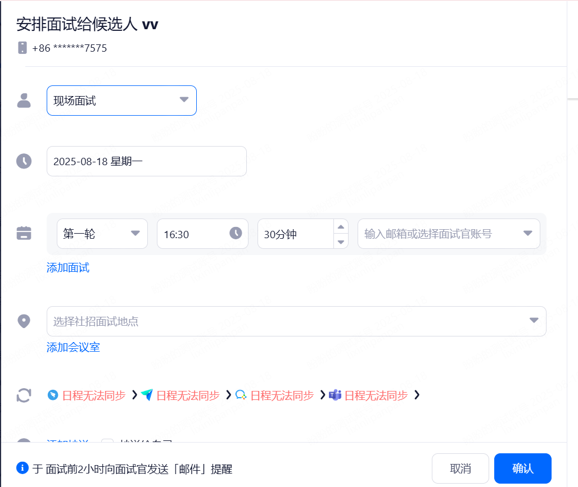Click the WeCom chat bubble sync icon
The width and height of the screenshot is (578, 487).
241,395
